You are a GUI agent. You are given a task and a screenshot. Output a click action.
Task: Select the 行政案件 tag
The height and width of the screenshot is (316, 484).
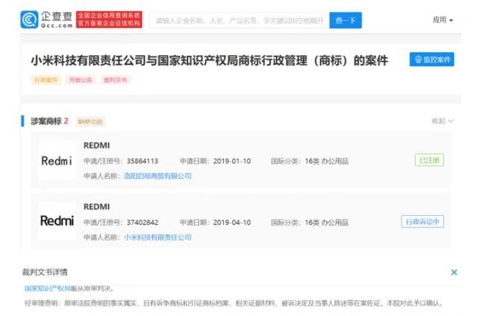[x=45, y=80]
